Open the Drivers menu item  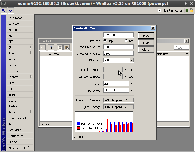20,71
